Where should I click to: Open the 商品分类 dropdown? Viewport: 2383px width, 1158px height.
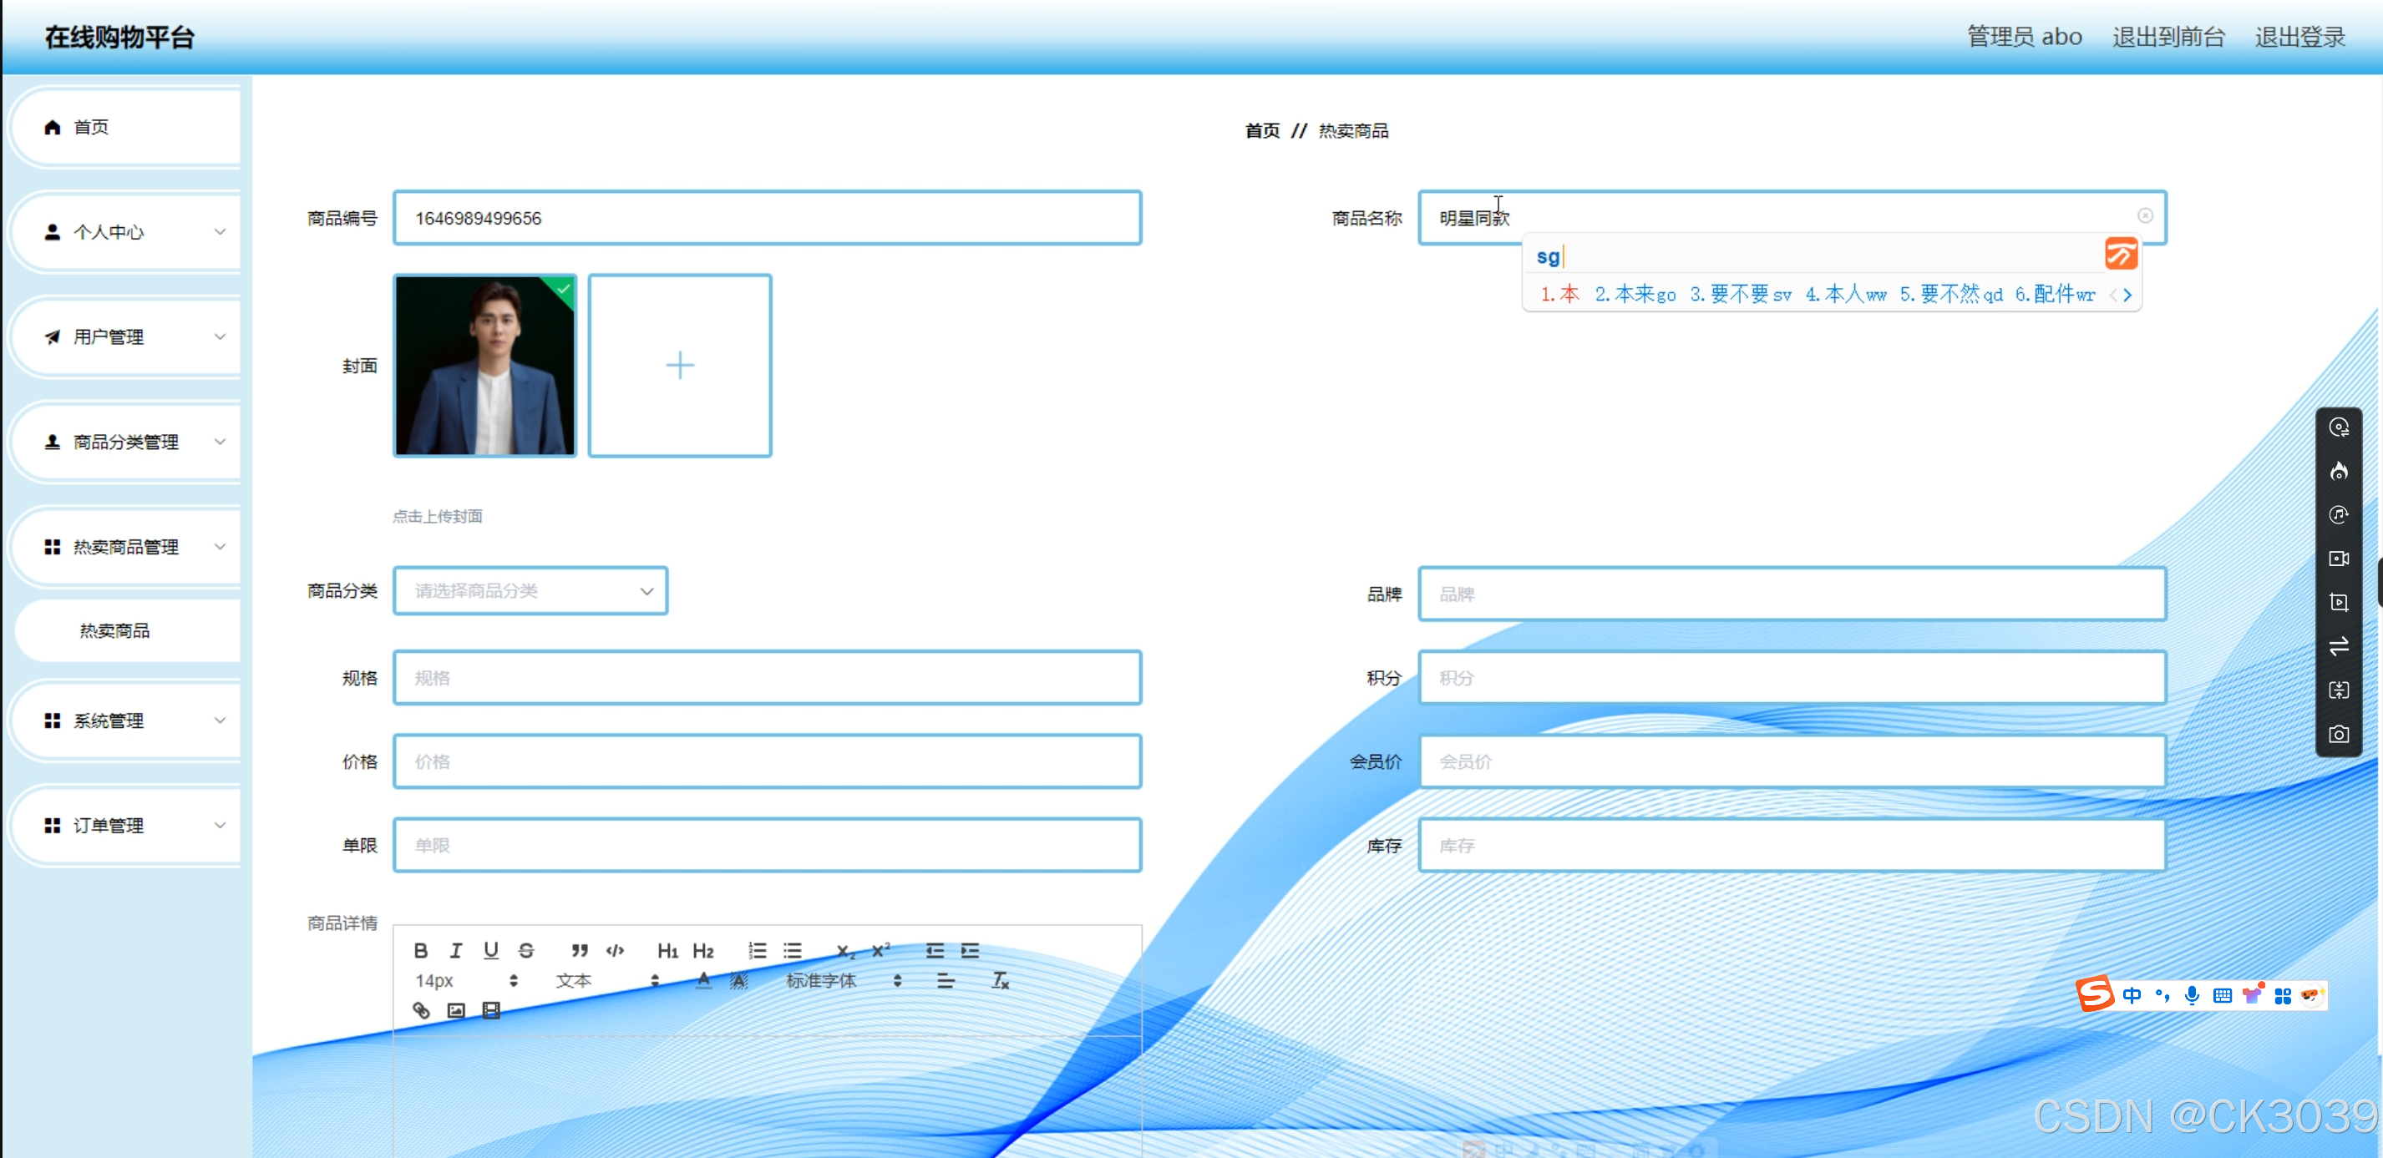tap(530, 590)
